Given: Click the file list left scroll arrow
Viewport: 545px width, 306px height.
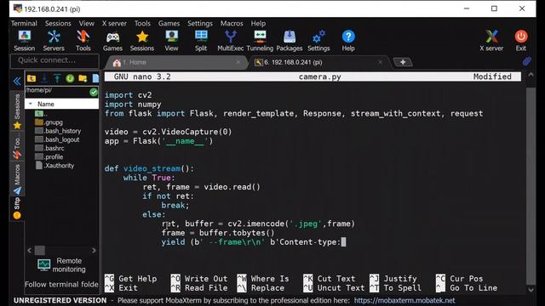Looking at the screenshot, I should tap(29, 250).
